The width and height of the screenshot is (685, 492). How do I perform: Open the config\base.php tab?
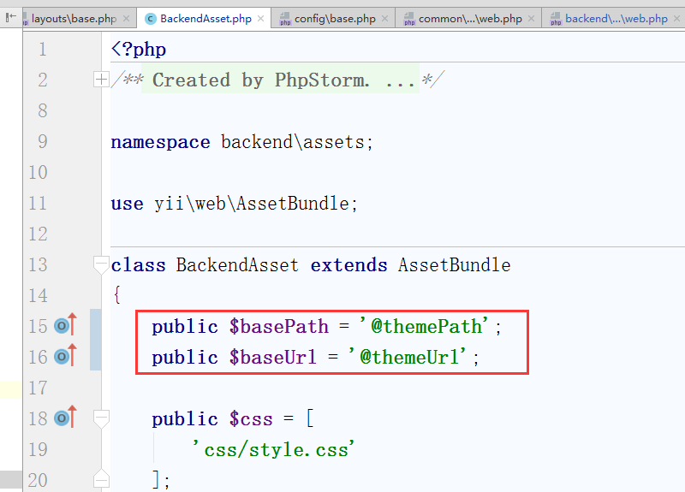coord(335,19)
